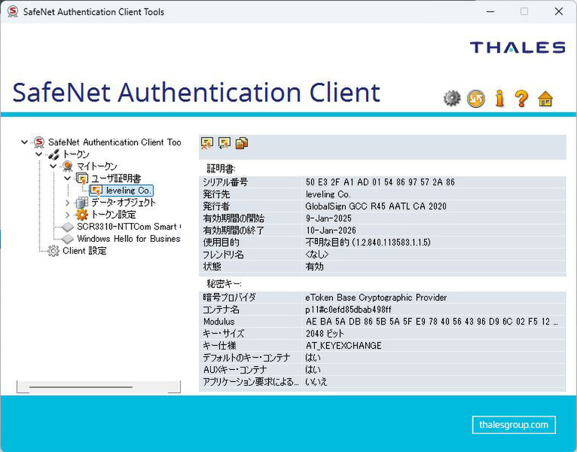577x452 pixels.
Task: Click the copy to clipboard toolbar icon
Action: click(x=241, y=143)
